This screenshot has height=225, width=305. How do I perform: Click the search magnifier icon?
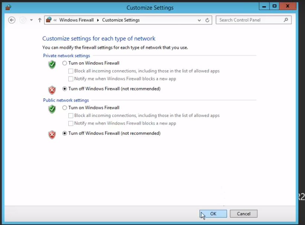286,20
